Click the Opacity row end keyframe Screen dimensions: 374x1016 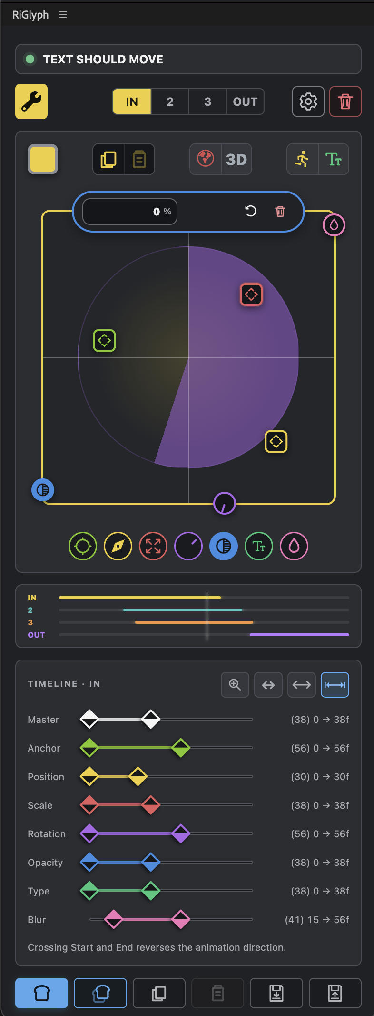tap(151, 862)
